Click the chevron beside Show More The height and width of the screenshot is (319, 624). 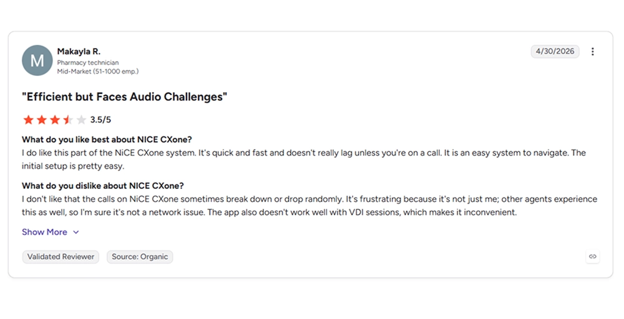(76, 232)
